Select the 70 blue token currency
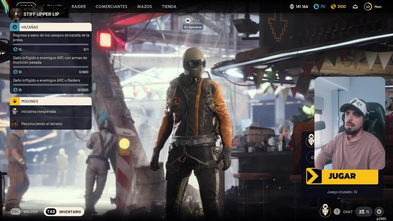This screenshot has width=393, height=221. (319, 6)
